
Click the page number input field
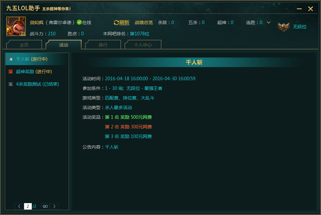click(28, 206)
